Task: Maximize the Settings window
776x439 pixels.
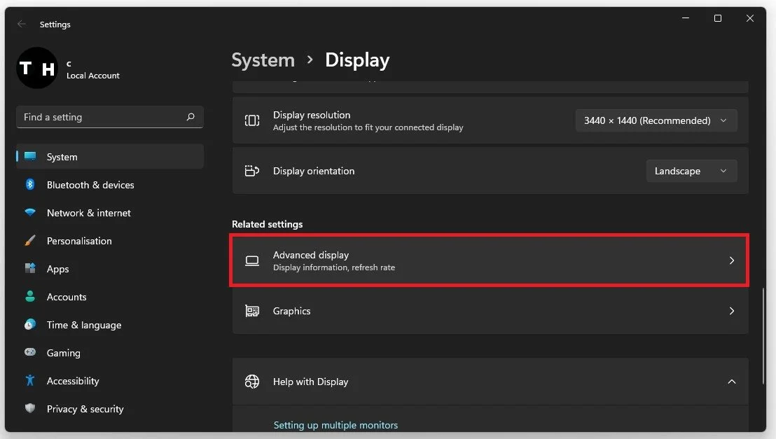Action: 718,18
